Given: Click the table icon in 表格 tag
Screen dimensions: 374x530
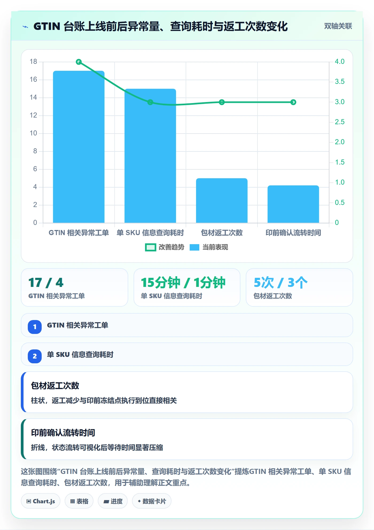Looking at the screenshot, I should coord(72,501).
